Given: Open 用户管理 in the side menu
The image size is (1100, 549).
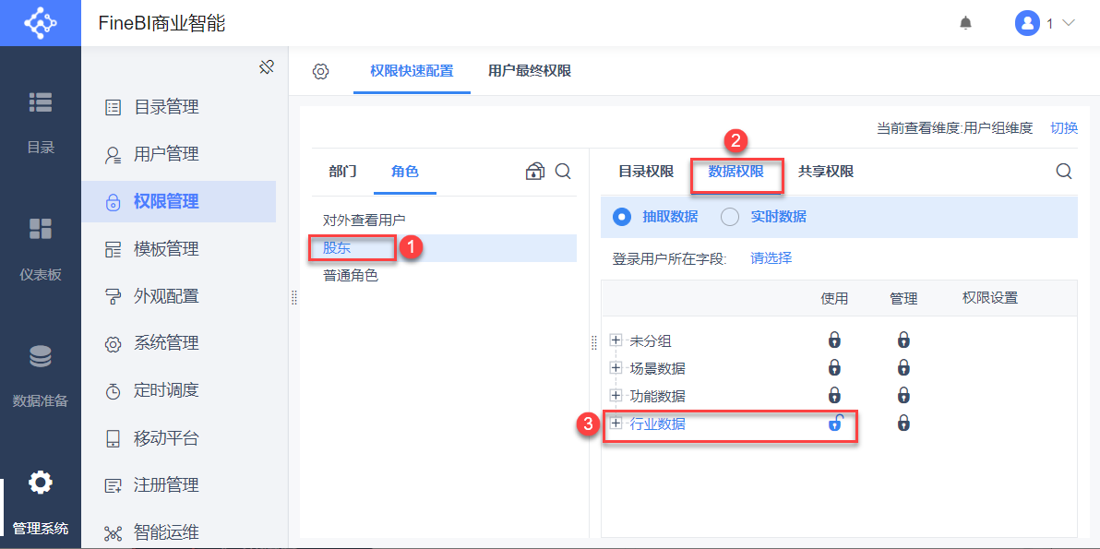Looking at the screenshot, I should pyautogui.click(x=166, y=154).
